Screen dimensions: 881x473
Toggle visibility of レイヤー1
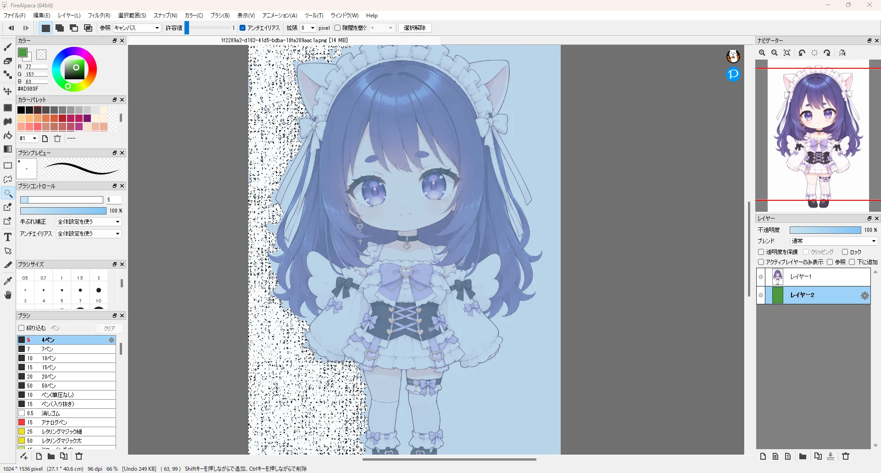point(761,277)
